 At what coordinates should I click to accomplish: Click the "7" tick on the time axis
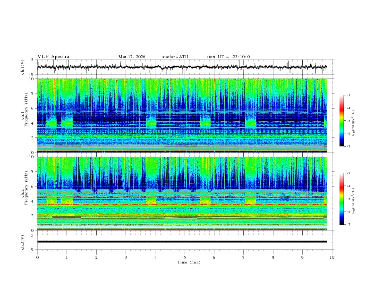[244, 257]
